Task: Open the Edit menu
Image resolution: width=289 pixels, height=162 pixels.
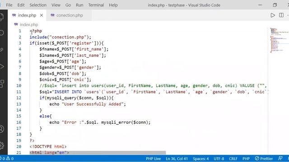Action: 21,5
